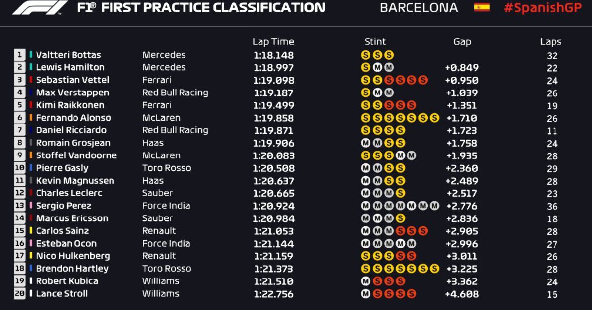Screen dimensions: 592x310
Task: Click Valtteri Bottas driver name
Action: [x=68, y=55]
